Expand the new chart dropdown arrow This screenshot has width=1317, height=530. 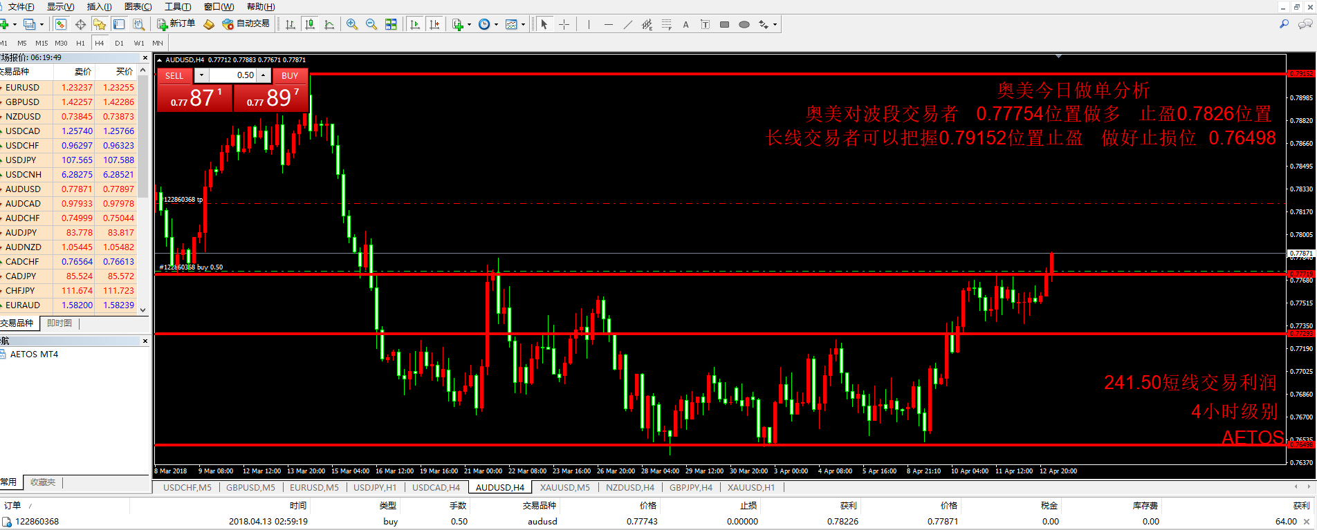click(x=14, y=24)
